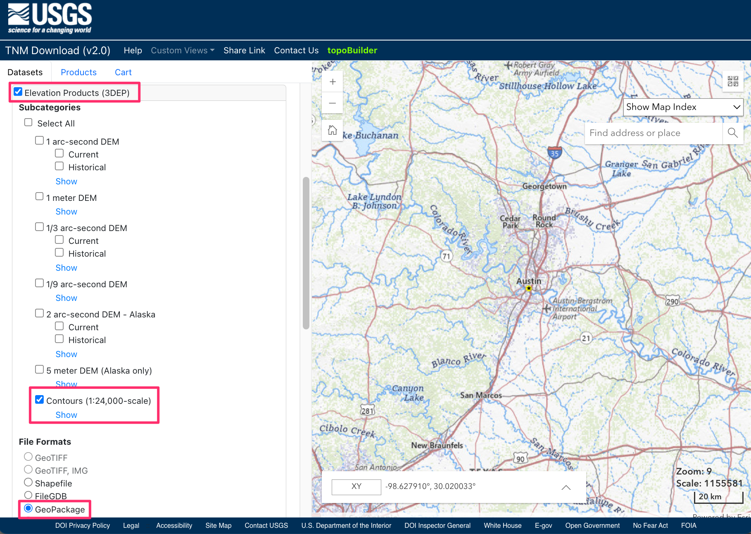Click the Find address or place field

tap(653, 133)
